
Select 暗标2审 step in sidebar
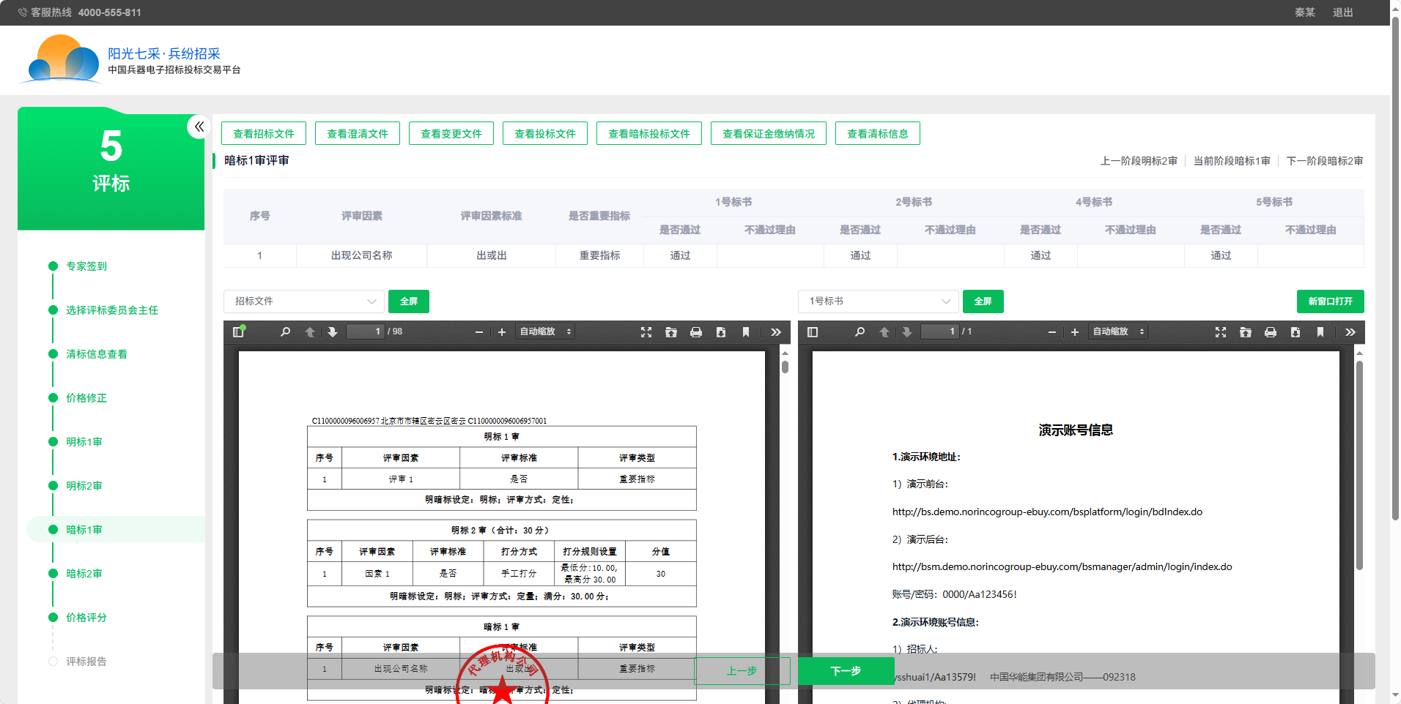tap(84, 574)
